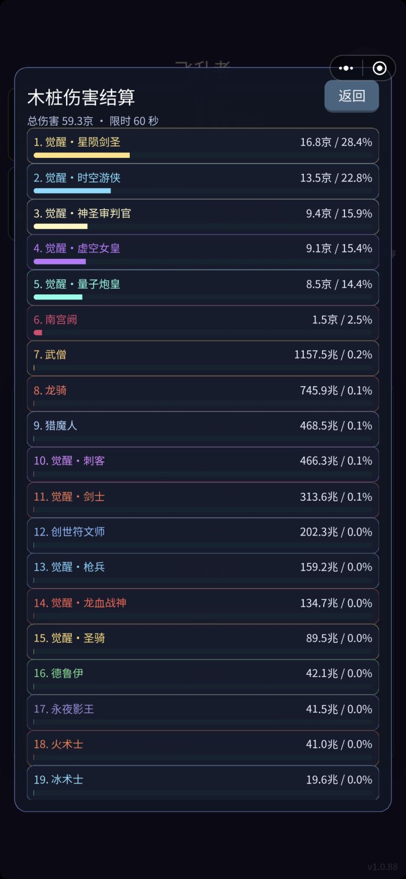Click the 觉醒·虚空女皇 purple damage bar
Image resolution: width=406 pixels, height=879 pixels.
pos(60,262)
